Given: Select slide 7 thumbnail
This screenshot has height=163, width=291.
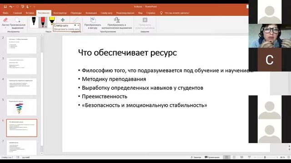Looking at the screenshot, I should (21, 148).
